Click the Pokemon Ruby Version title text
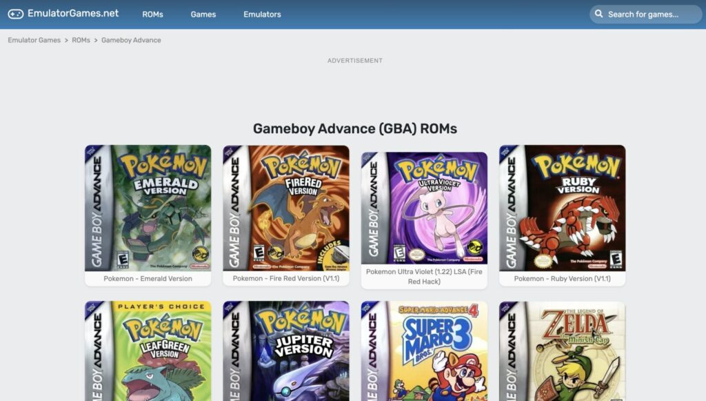This screenshot has height=401, width=706. coord(563,278)
